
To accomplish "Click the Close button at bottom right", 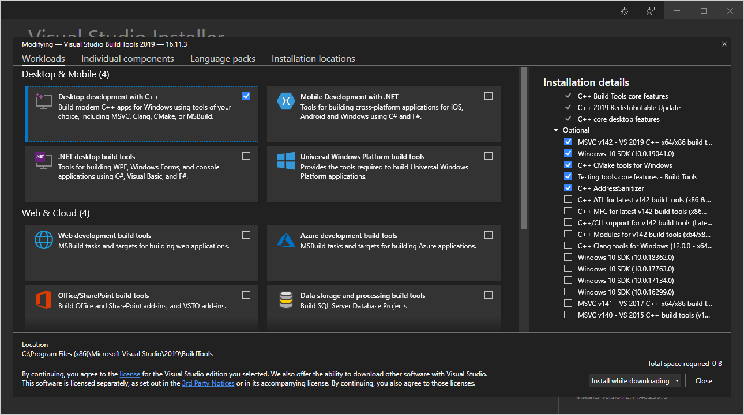I will pyautogui.click(x=704, y=381).
